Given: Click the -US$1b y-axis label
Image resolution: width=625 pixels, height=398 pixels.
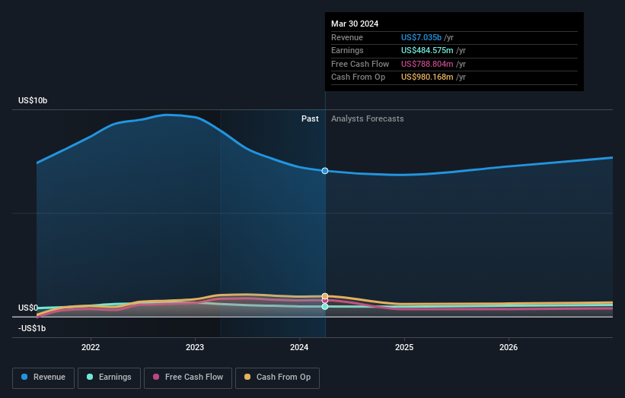Looking at the screenshot, I should pyautogui.click(x=32, y=328).
